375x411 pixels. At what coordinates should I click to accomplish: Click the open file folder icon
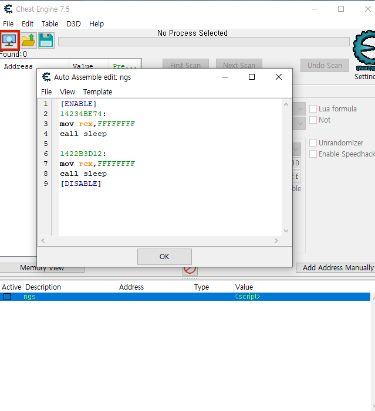tap(28, 40)
